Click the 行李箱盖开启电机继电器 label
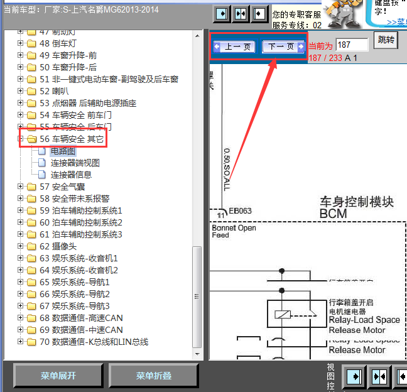The height and width of the screenshot is (392, 407). click(351, 307)
